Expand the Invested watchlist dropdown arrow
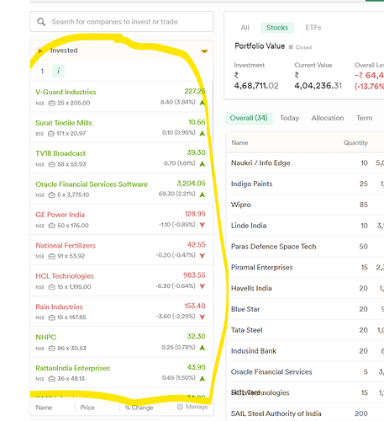This screenshot has width=384, height=421. pos(204,51)
